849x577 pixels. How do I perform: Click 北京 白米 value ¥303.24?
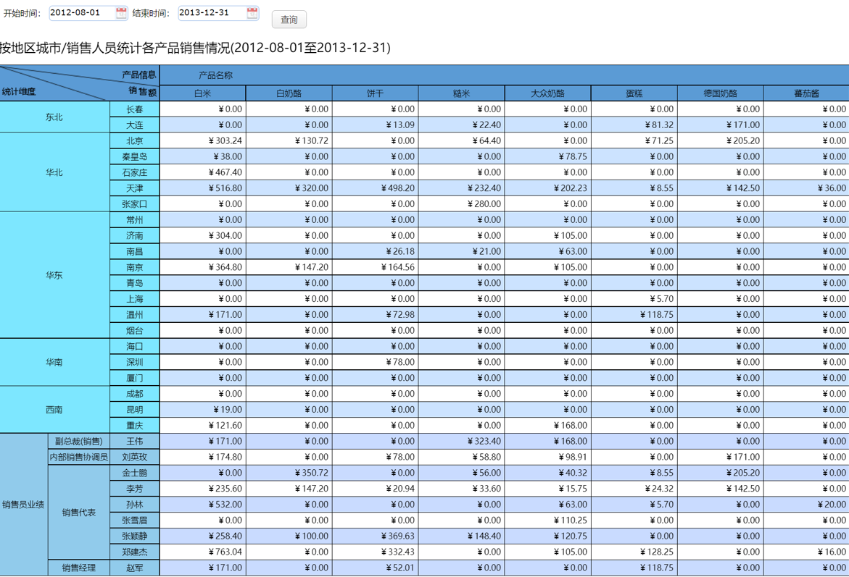pyautogui.click(x=203, y=140)
